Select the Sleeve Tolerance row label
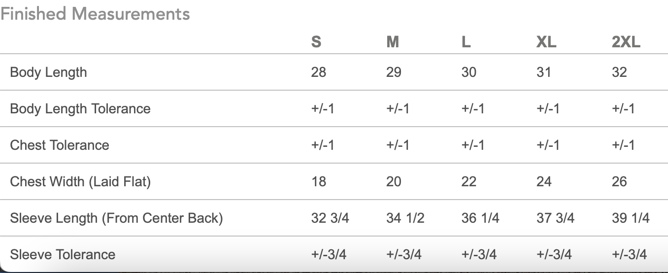The image size is (668, 273). (x=63, y=254)
